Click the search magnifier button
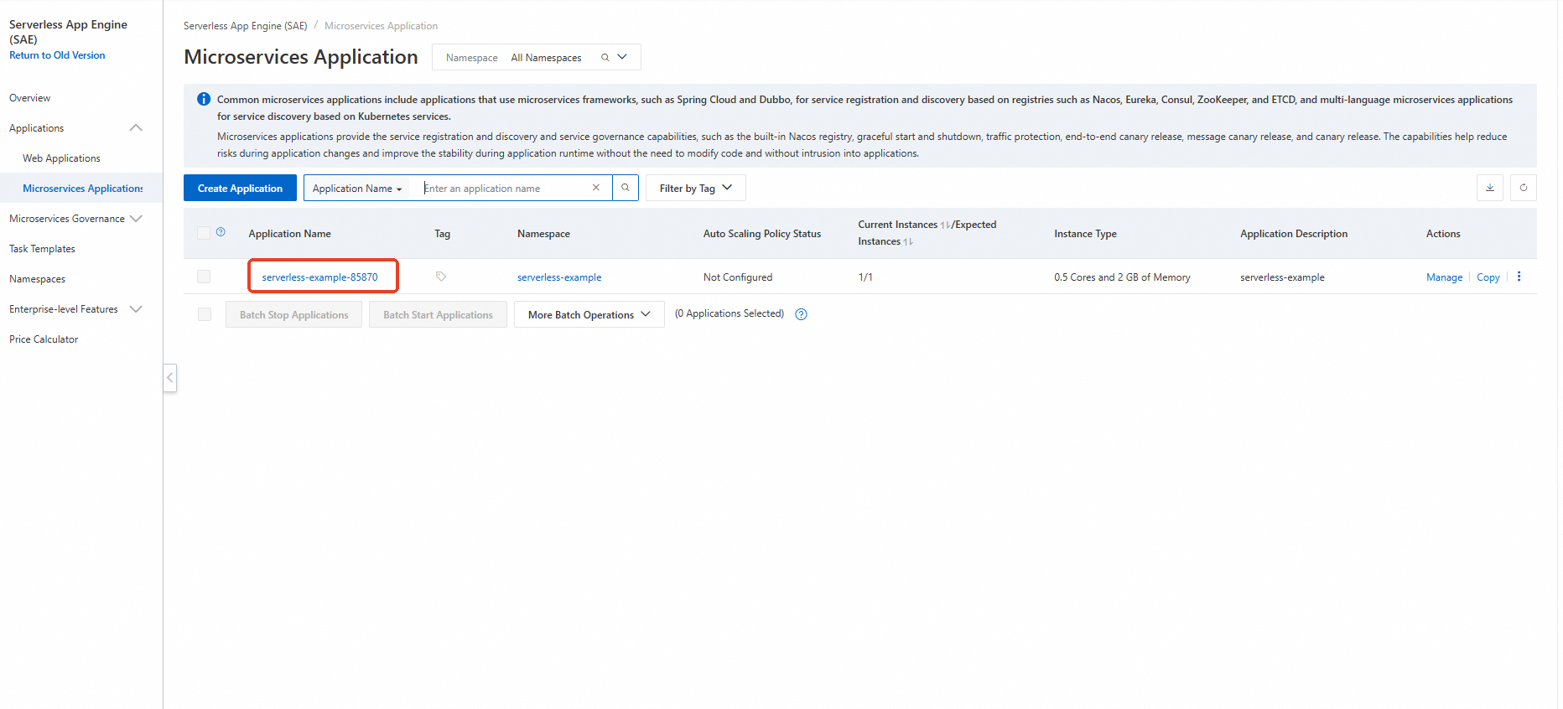 pyautogui.click(x=625, y=188)
